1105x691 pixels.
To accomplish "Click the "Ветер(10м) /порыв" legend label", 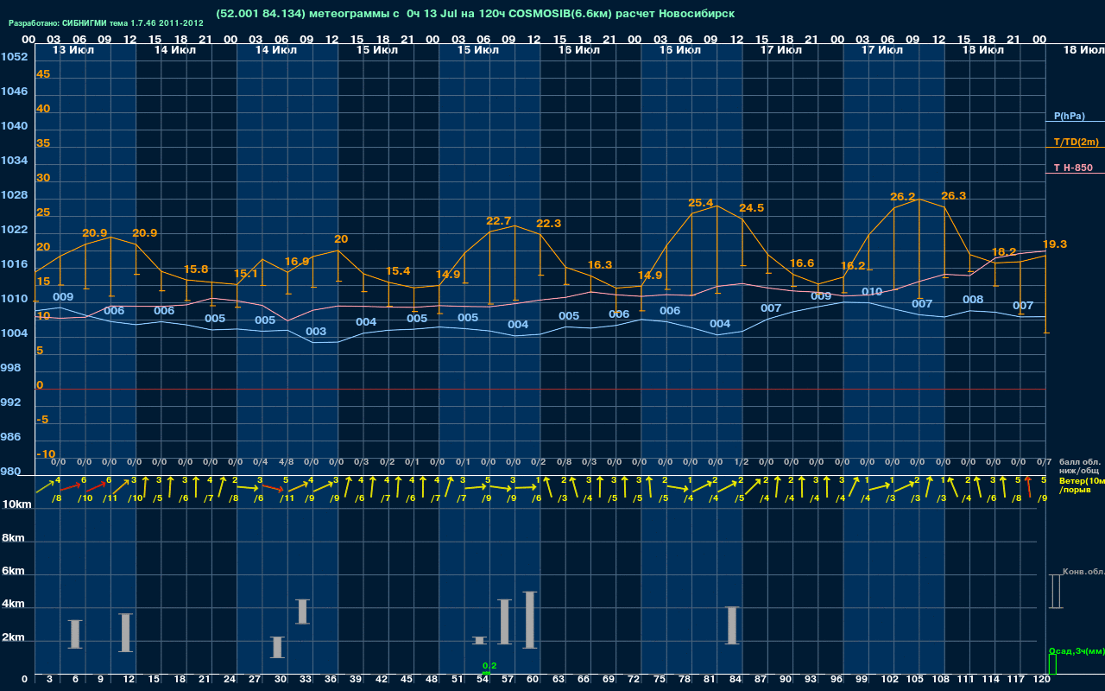I will [1082, 485].
